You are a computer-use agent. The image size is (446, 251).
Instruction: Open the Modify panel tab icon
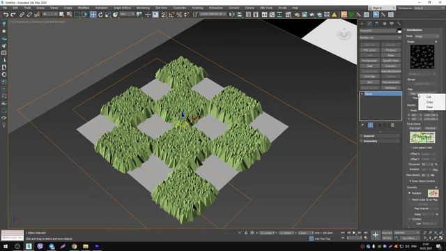369,24
